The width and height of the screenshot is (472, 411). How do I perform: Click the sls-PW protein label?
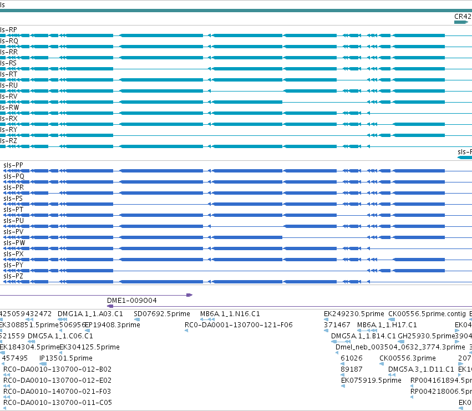click(x=14, y=243)
